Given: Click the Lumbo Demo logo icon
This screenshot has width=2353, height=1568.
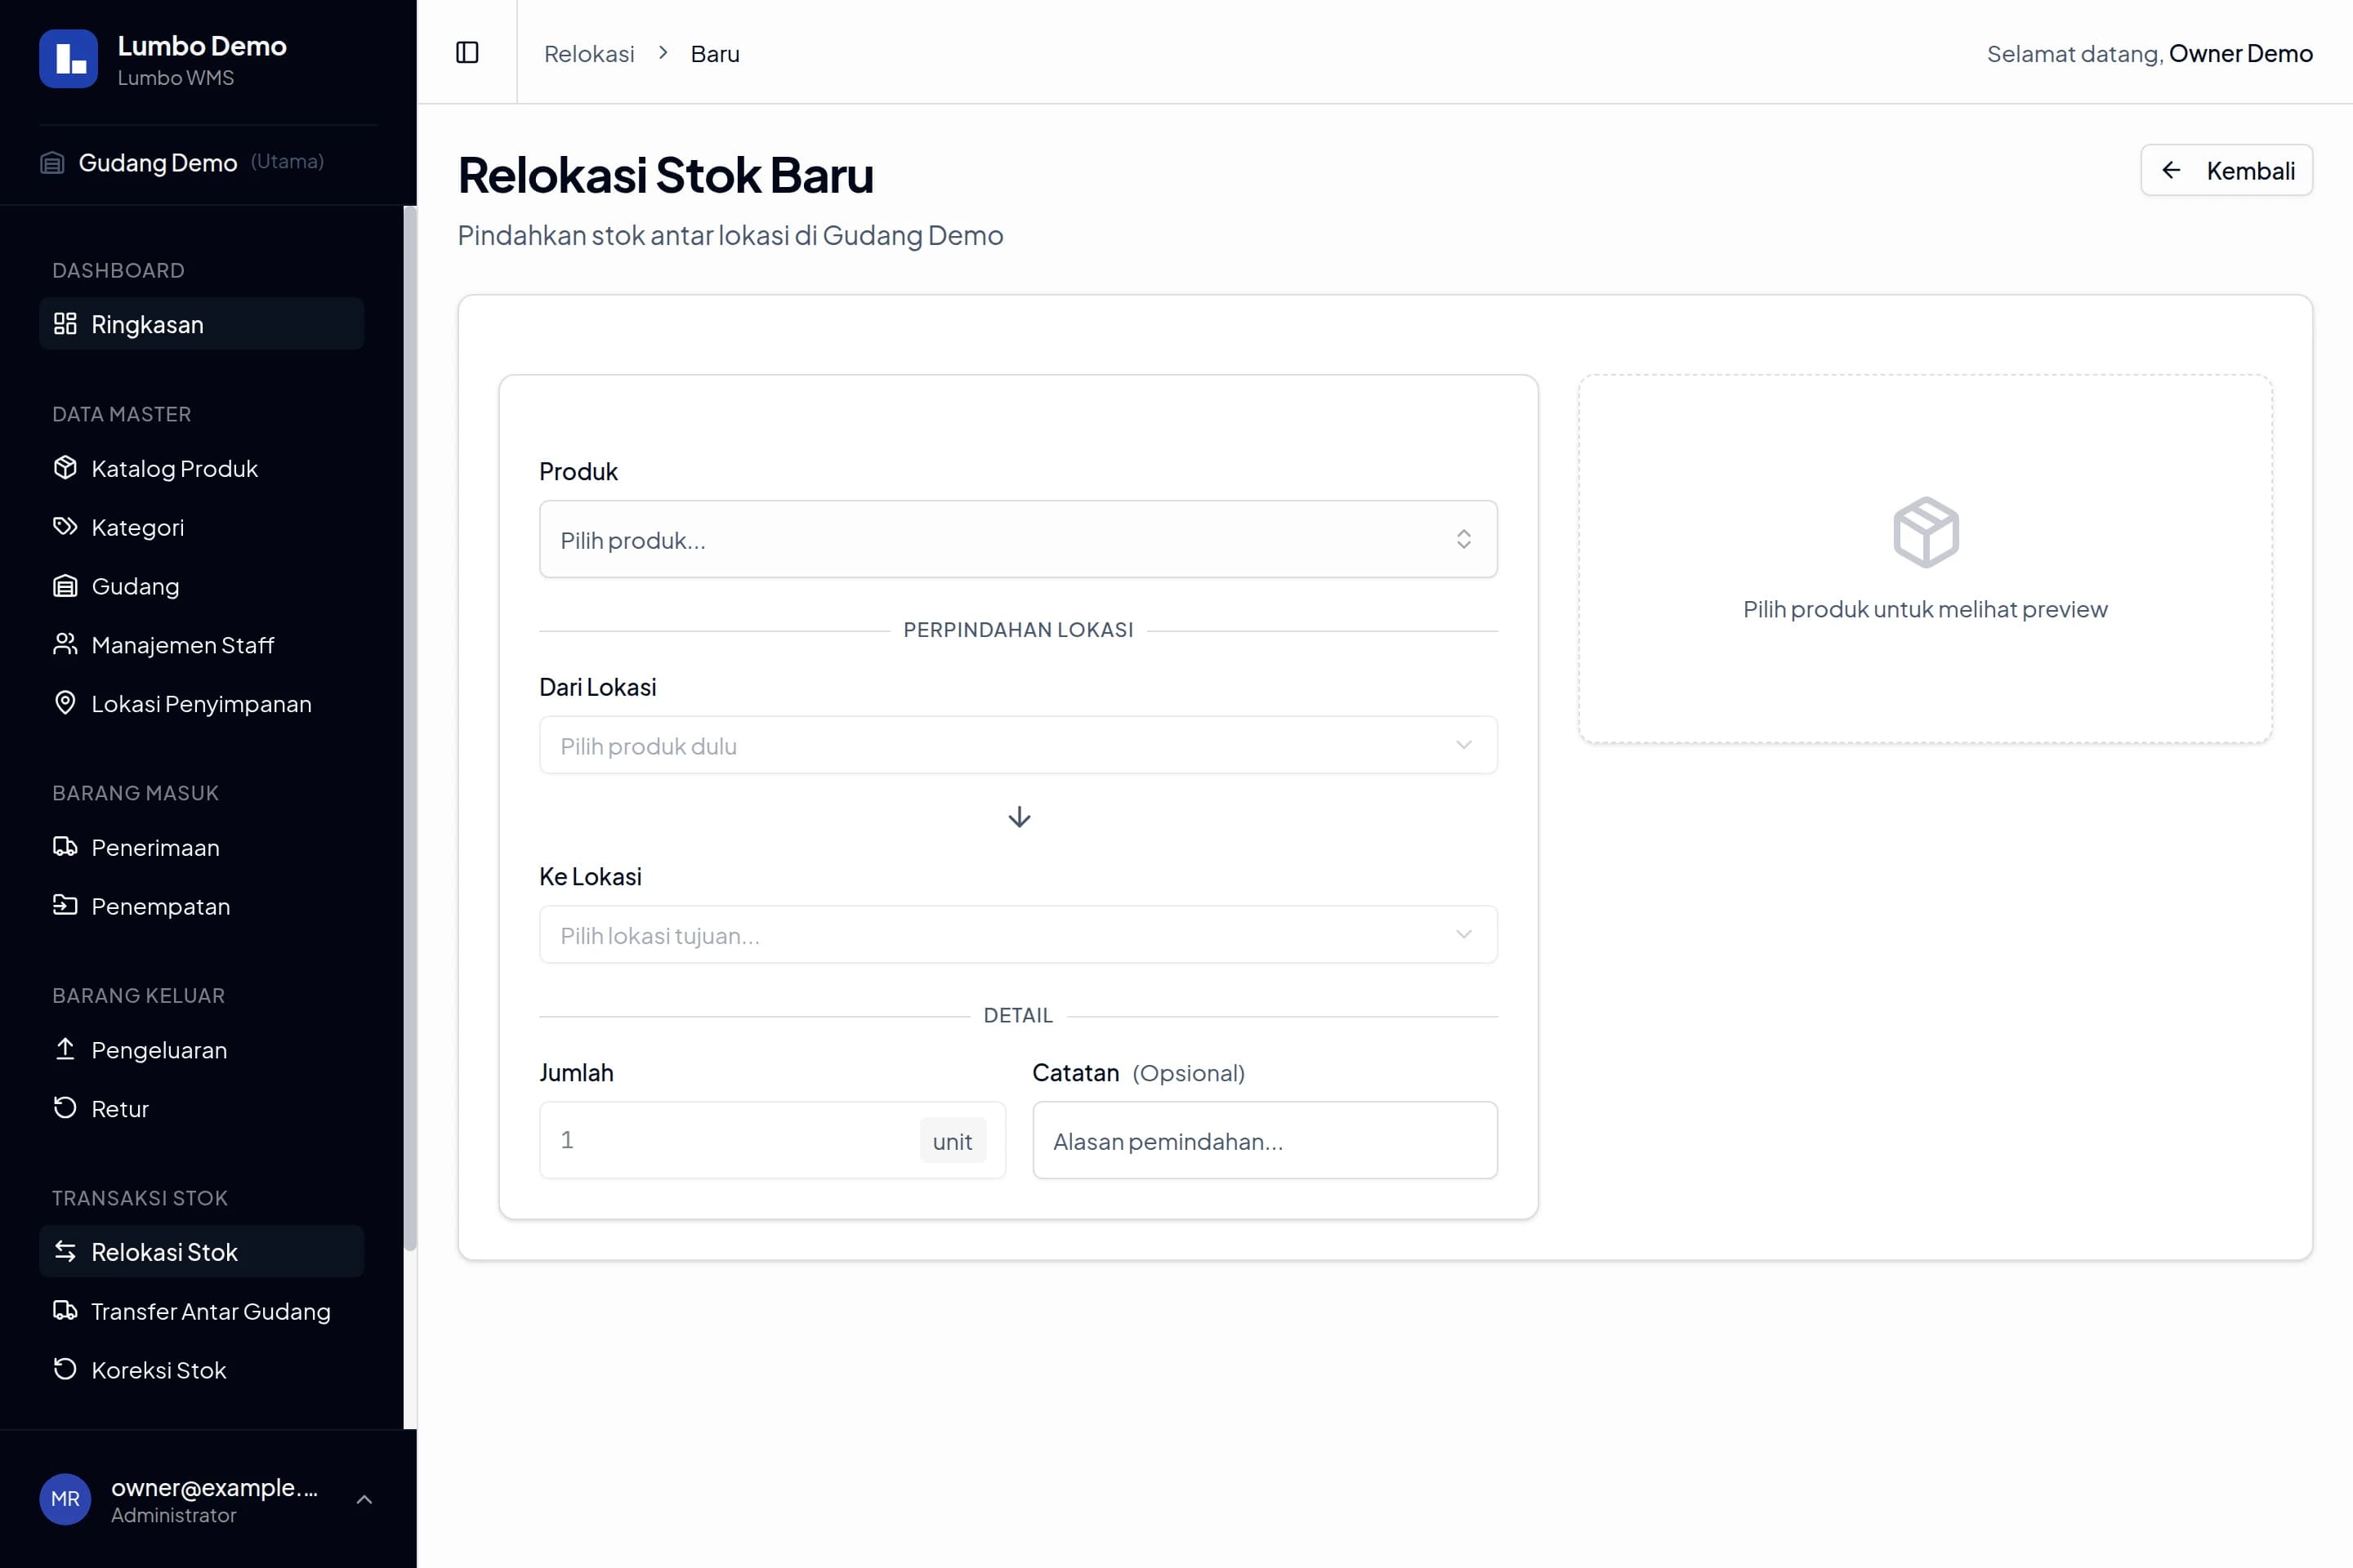Looking at the screenshot, I should [68, 59].
